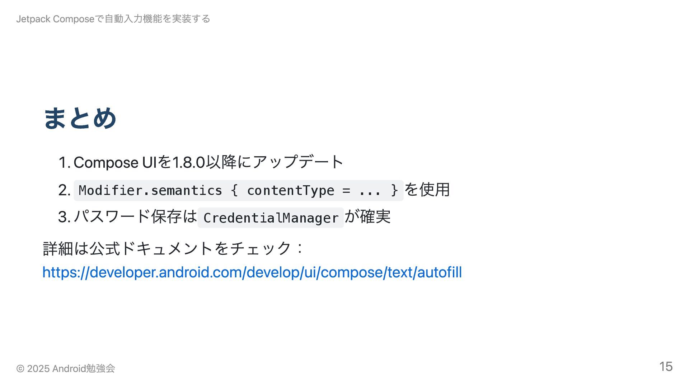Click the が確実 text
This screenshot has height=387, width=689.
click(x=367, y=216)
